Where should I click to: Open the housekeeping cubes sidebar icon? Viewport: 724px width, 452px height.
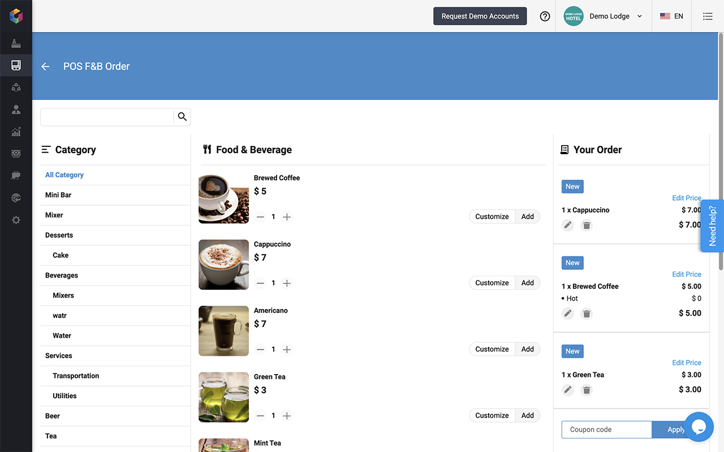click(x=16, y=88)
